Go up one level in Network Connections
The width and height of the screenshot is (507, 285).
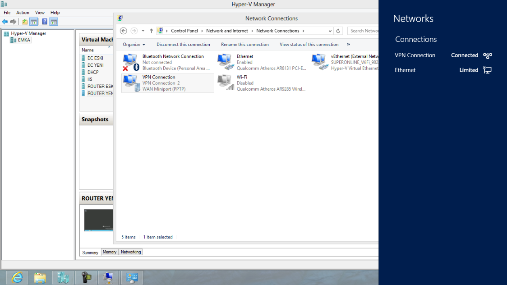pyautogui.click(x=151, y=31)
